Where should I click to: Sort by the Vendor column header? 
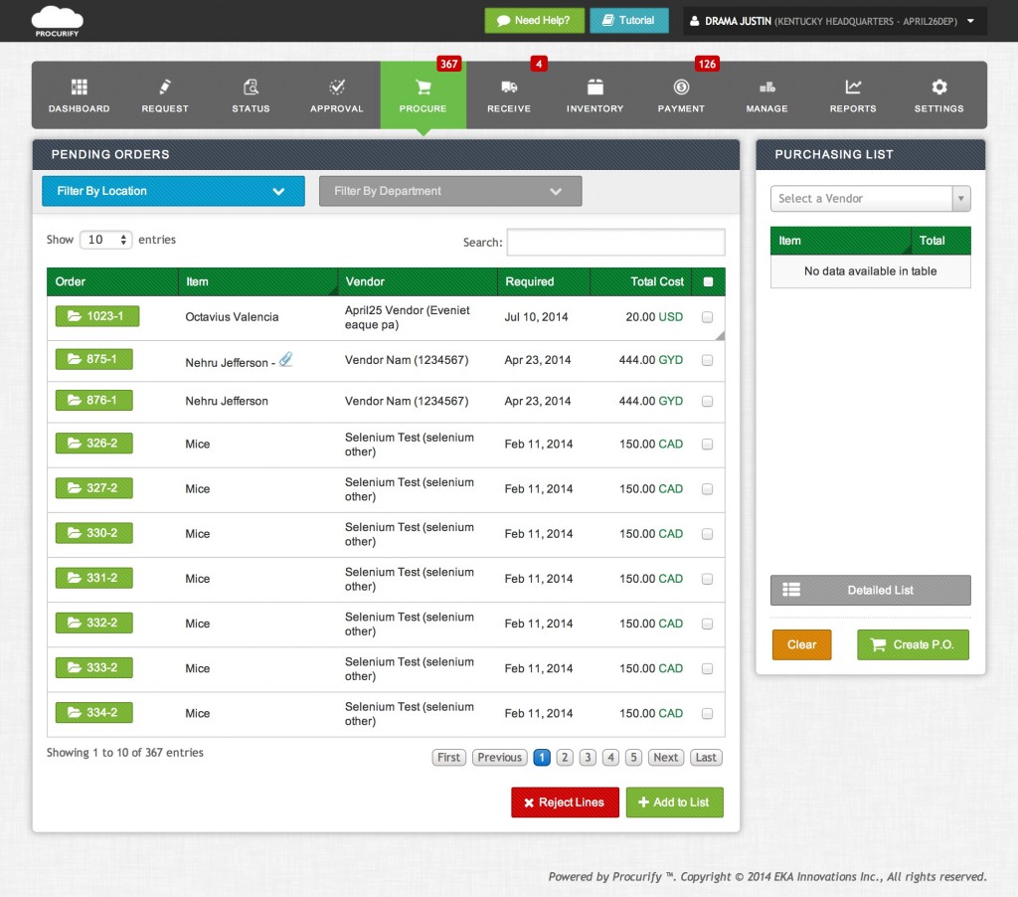[418, 281]
